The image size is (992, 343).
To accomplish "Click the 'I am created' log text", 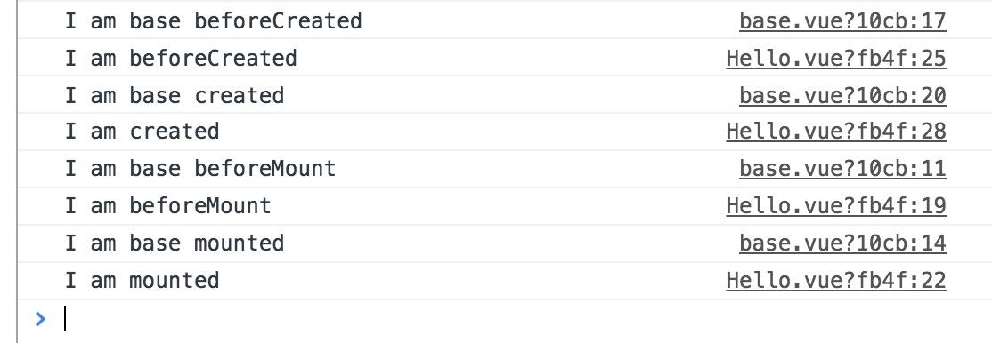I will point(142,132).
